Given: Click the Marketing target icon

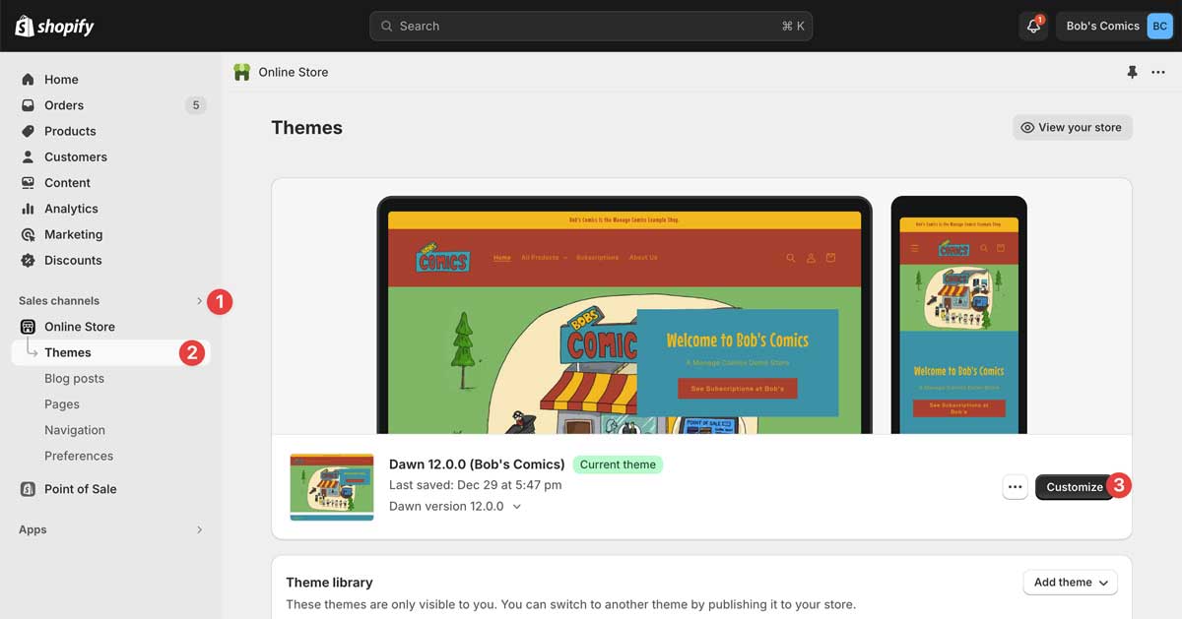Looking at the screenshot, I should [x=28, y=234].
